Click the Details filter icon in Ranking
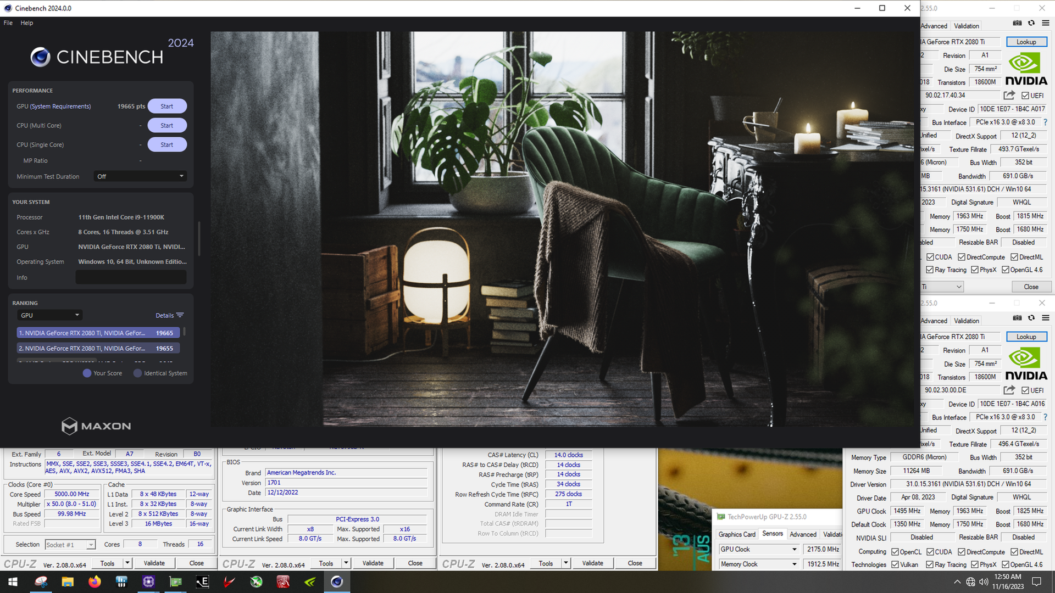 (x=180, y=315)
